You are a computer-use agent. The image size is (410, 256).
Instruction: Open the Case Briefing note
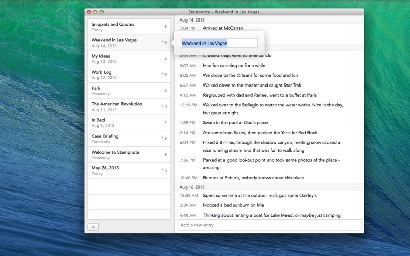click(129, 139)
